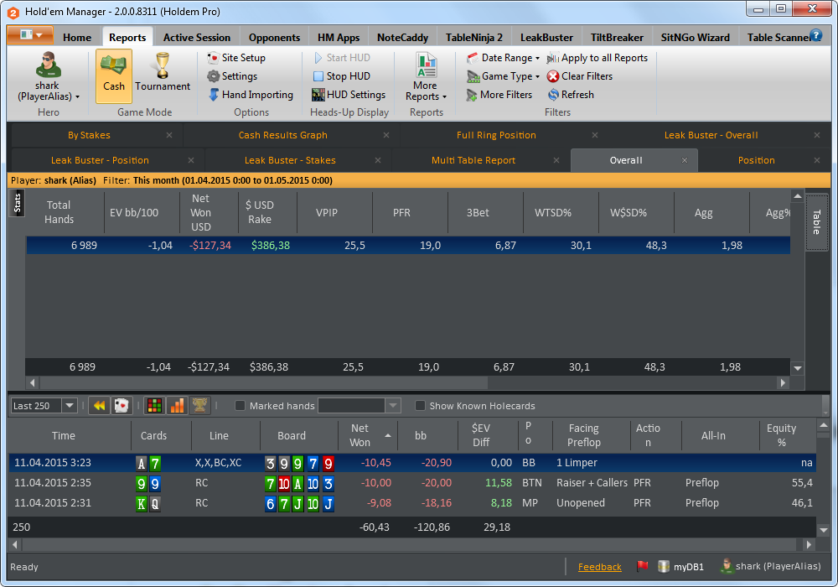This screenshot has height=587, width=838.
Task: Click Refresh filters
Action: tap(571, 95)
